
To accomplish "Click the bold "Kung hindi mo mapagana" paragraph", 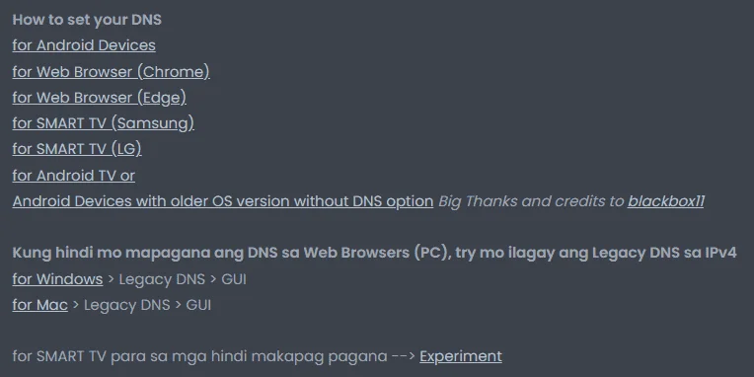I will pos(374,253).
